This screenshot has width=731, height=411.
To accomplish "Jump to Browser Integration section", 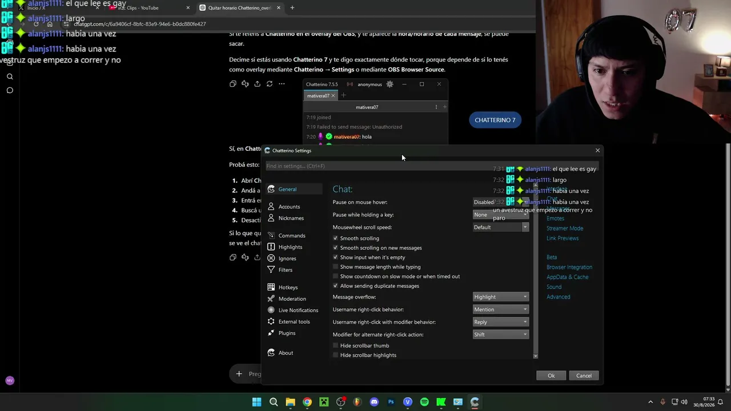I will [x=569, y=267].
